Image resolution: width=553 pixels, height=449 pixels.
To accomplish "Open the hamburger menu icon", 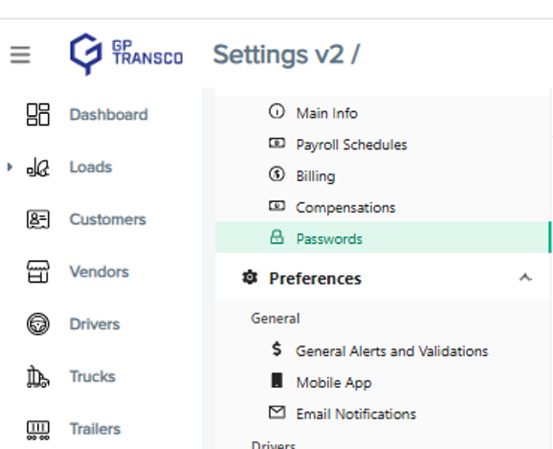I will click(x=20, y=55).
